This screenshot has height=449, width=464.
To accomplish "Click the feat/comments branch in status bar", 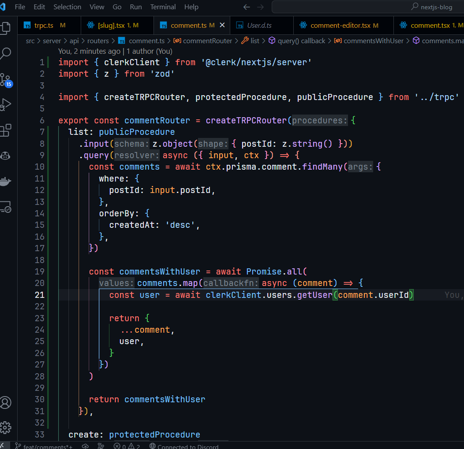I will tap(44, 446).
